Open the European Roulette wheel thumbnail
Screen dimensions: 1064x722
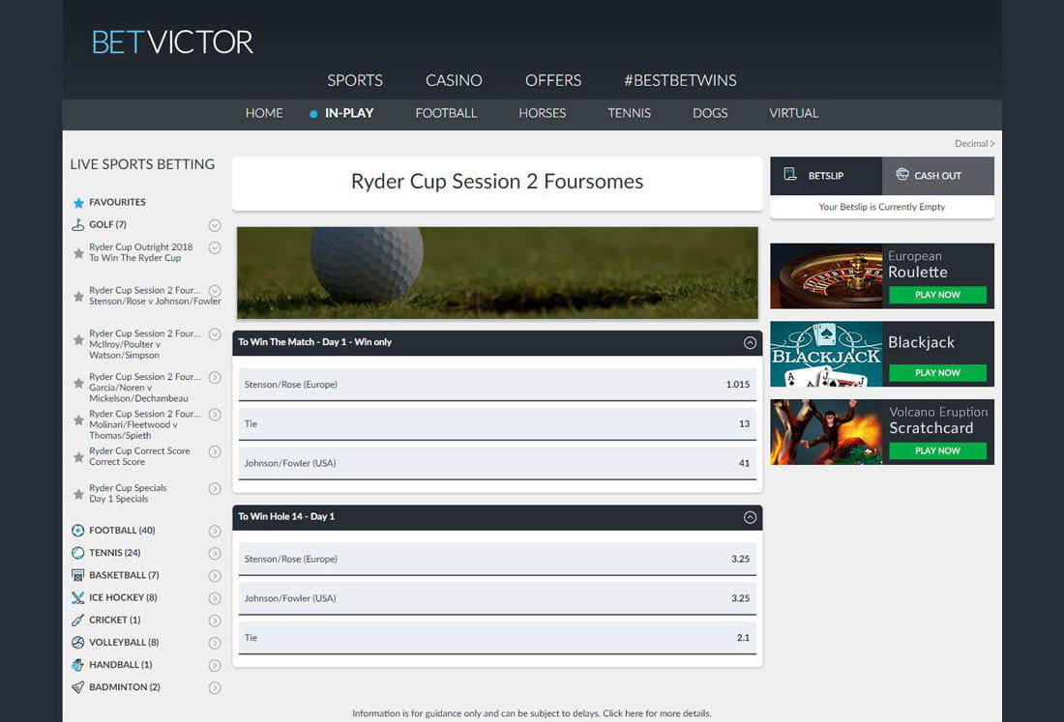826,275
